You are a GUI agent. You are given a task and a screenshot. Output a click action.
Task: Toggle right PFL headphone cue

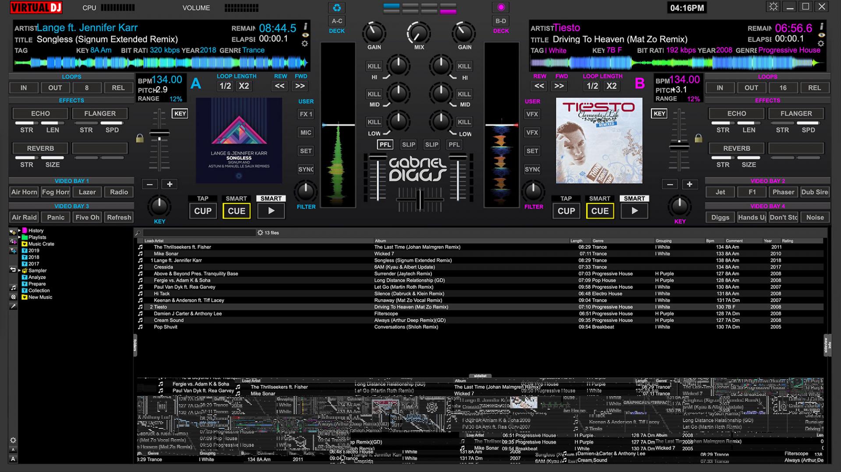pos(454,144)
